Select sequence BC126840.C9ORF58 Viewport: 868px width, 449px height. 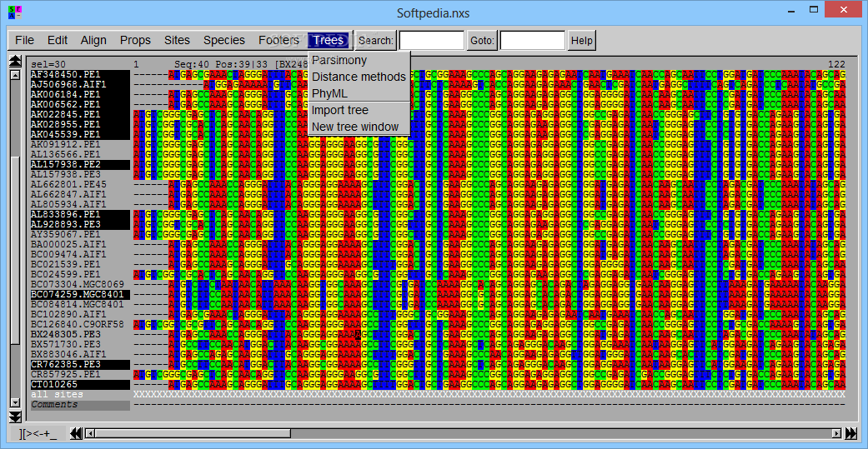[x=80, y=324]
